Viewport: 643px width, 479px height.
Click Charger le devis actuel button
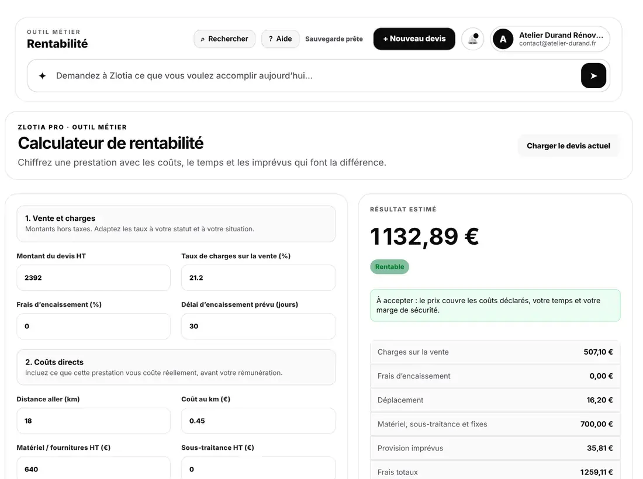click(x=568, y=146)
